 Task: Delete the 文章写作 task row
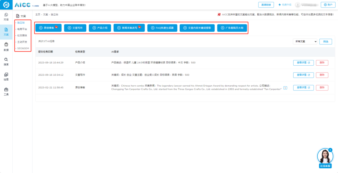322,75
